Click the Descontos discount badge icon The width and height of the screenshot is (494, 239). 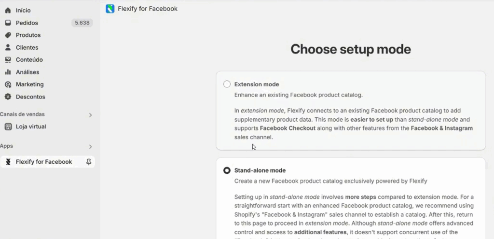click(x=8, y=97)
